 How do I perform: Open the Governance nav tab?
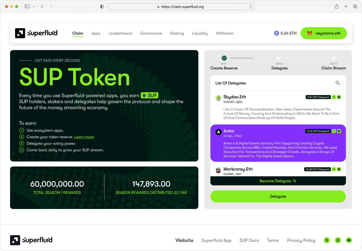tap(151, 33)
